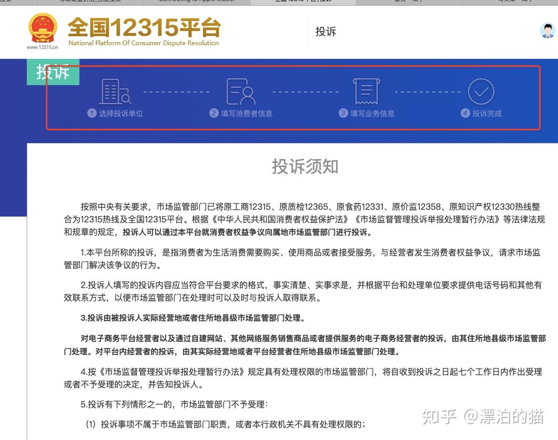Click paragraph starting 4.按《市场监督管理投诉举报处理暂行办法》
Screen dimensions: 558x440
[303, 378]
